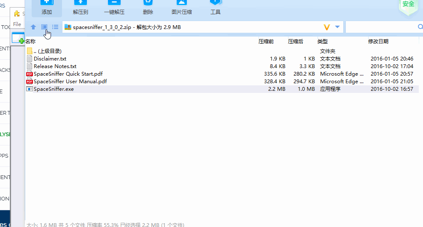Open the .. (上级目录) parent folder row
The height and width of the screenshot is (227, 423).
(222, 51)
